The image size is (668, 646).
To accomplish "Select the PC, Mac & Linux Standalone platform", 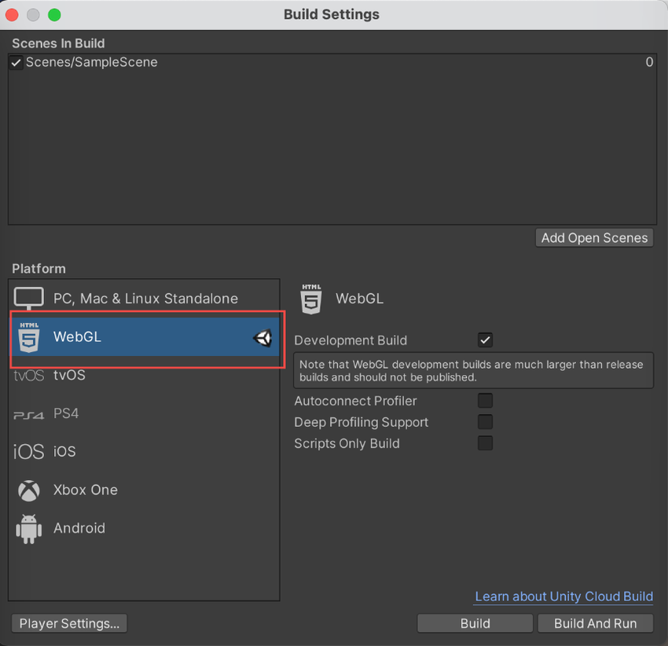I will coord(144,299).
